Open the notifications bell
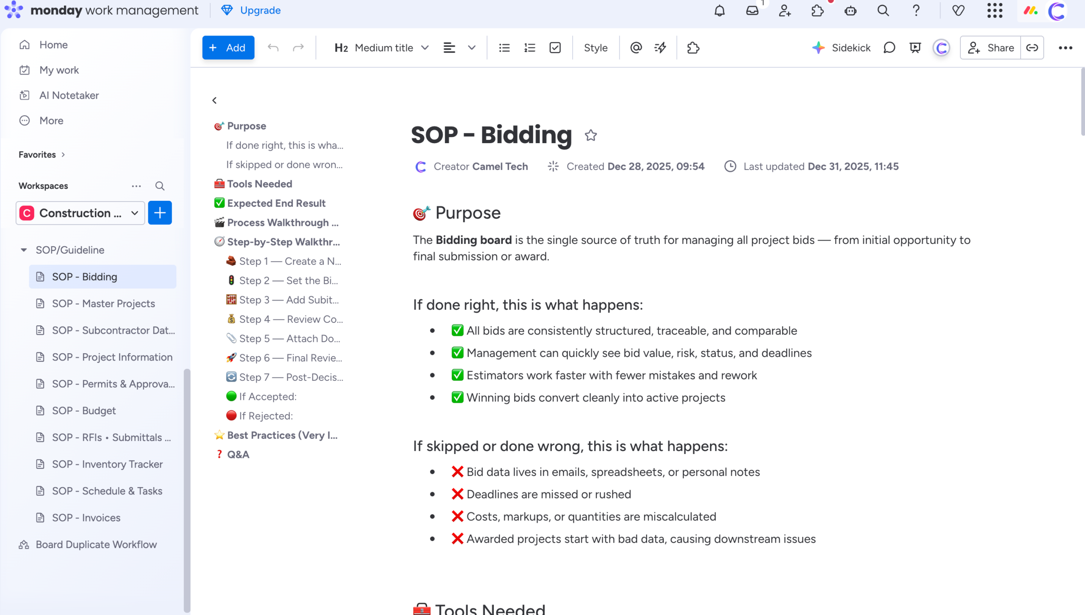Screen dimensions: 1085x615 click(719, 11)
